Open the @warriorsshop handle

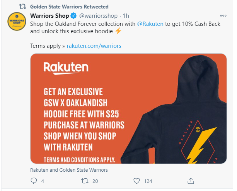click(98, 16)
